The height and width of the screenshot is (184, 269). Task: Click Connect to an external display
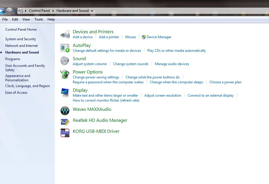point(210,95)
